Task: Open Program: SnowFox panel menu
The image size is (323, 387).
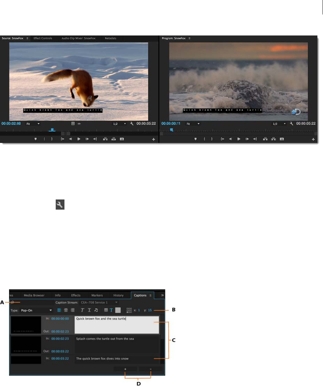Action: 189,38
